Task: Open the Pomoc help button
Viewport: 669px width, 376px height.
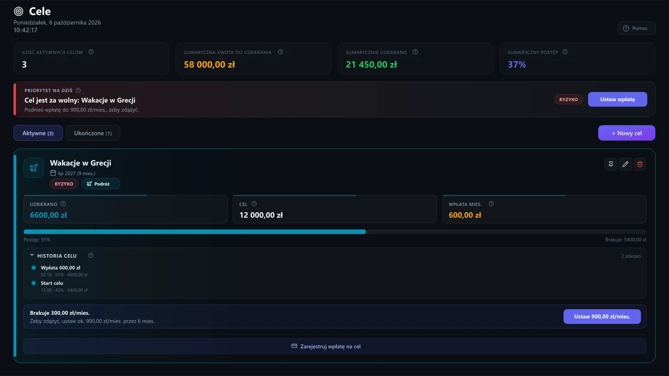Action: point(637,28)
